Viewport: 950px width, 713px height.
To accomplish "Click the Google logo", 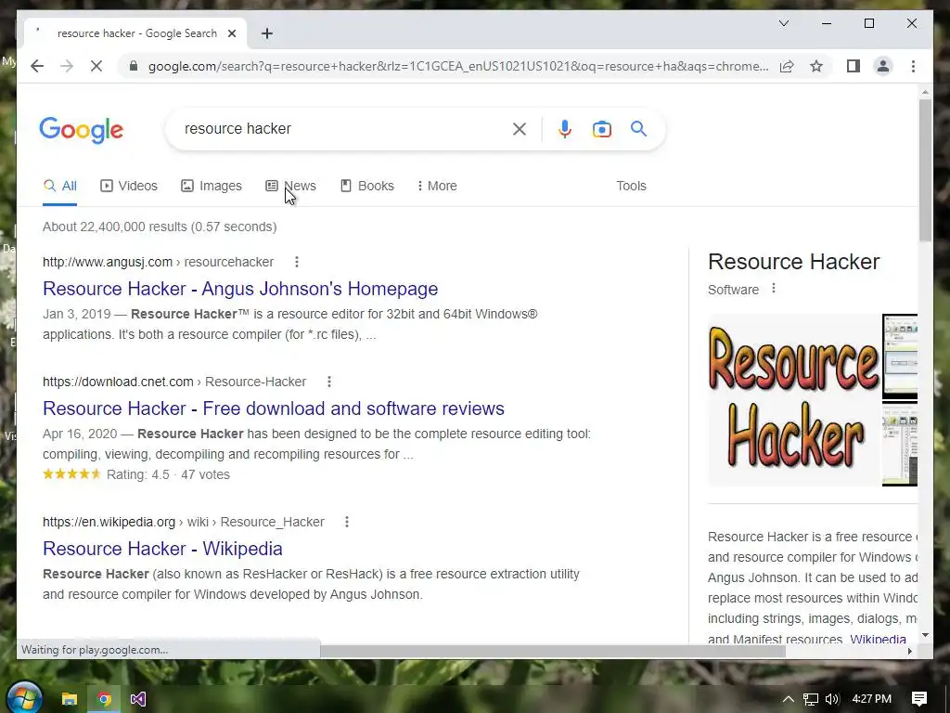I will (x=82, y=130).
